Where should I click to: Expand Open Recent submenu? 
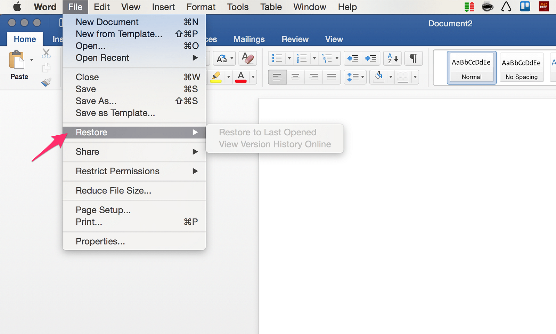(134, 58)
